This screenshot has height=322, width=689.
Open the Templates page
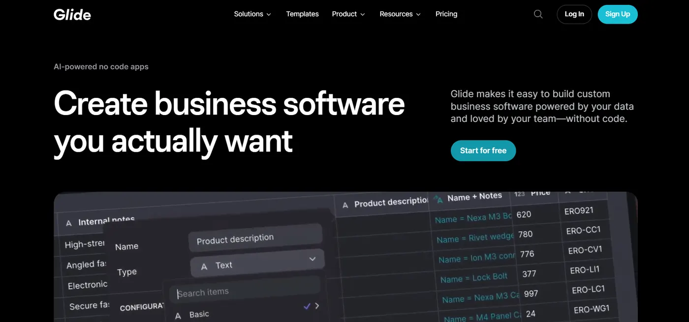point(302,14)
